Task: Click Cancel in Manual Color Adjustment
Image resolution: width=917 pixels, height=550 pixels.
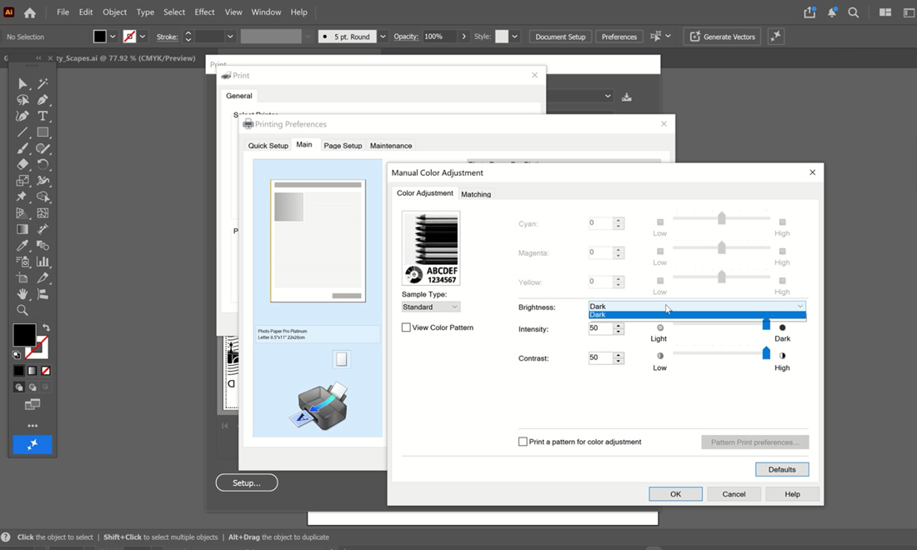Action: tap(734, 494)
